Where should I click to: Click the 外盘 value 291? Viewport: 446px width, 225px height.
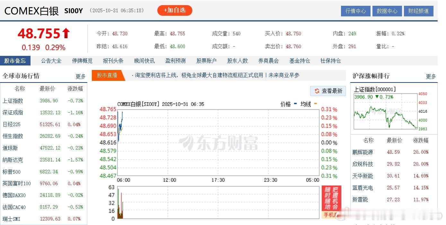[x=352, y=47]
